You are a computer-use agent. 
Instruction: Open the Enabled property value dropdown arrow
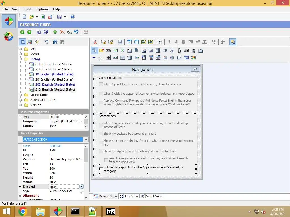[x=81, y=186]
